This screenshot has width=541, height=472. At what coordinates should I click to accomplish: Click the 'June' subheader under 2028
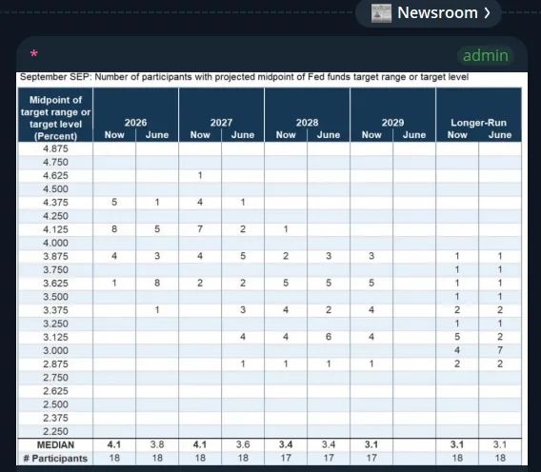click(x=329, y=135)
